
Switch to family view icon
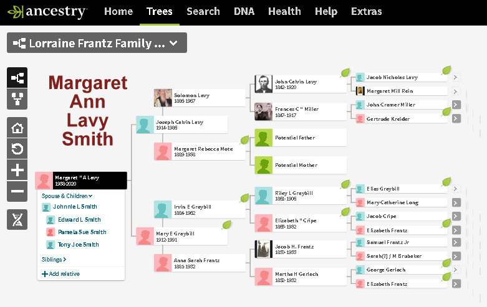pos(17,99)
